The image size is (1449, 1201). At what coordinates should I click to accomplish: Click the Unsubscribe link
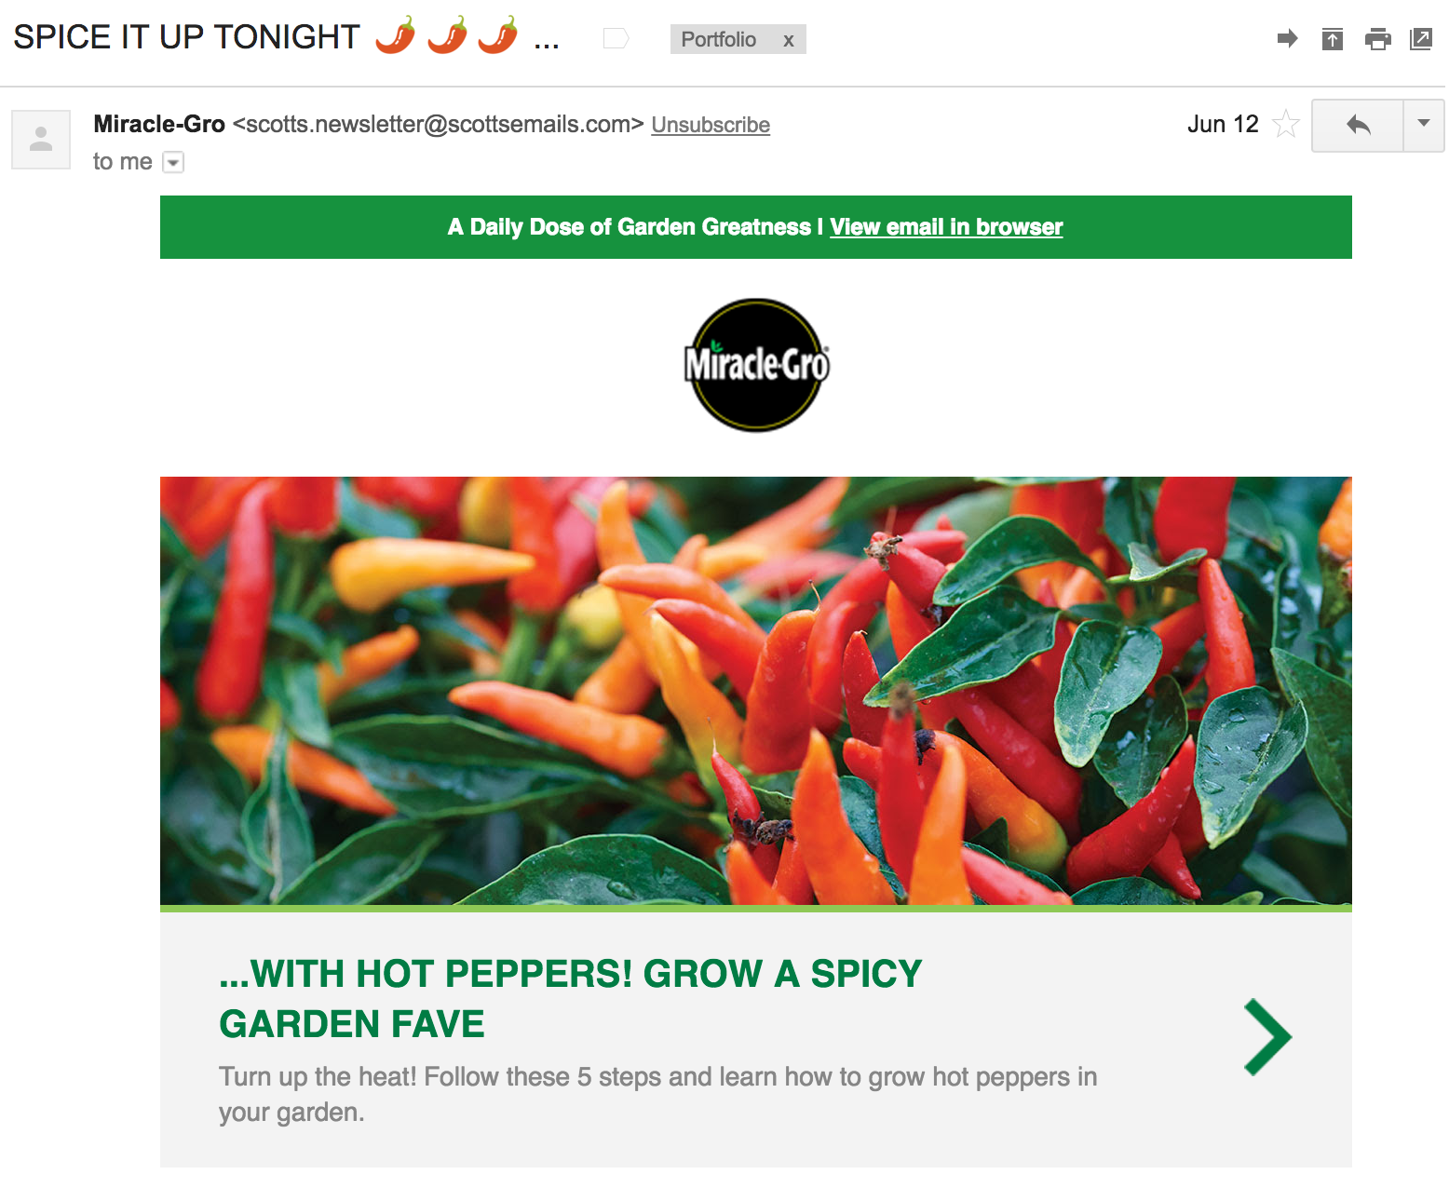point(711,125)
